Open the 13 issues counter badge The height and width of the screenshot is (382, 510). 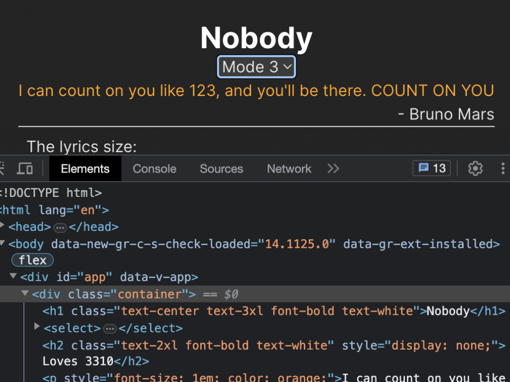pyautogui.click(x=432, y=168)
